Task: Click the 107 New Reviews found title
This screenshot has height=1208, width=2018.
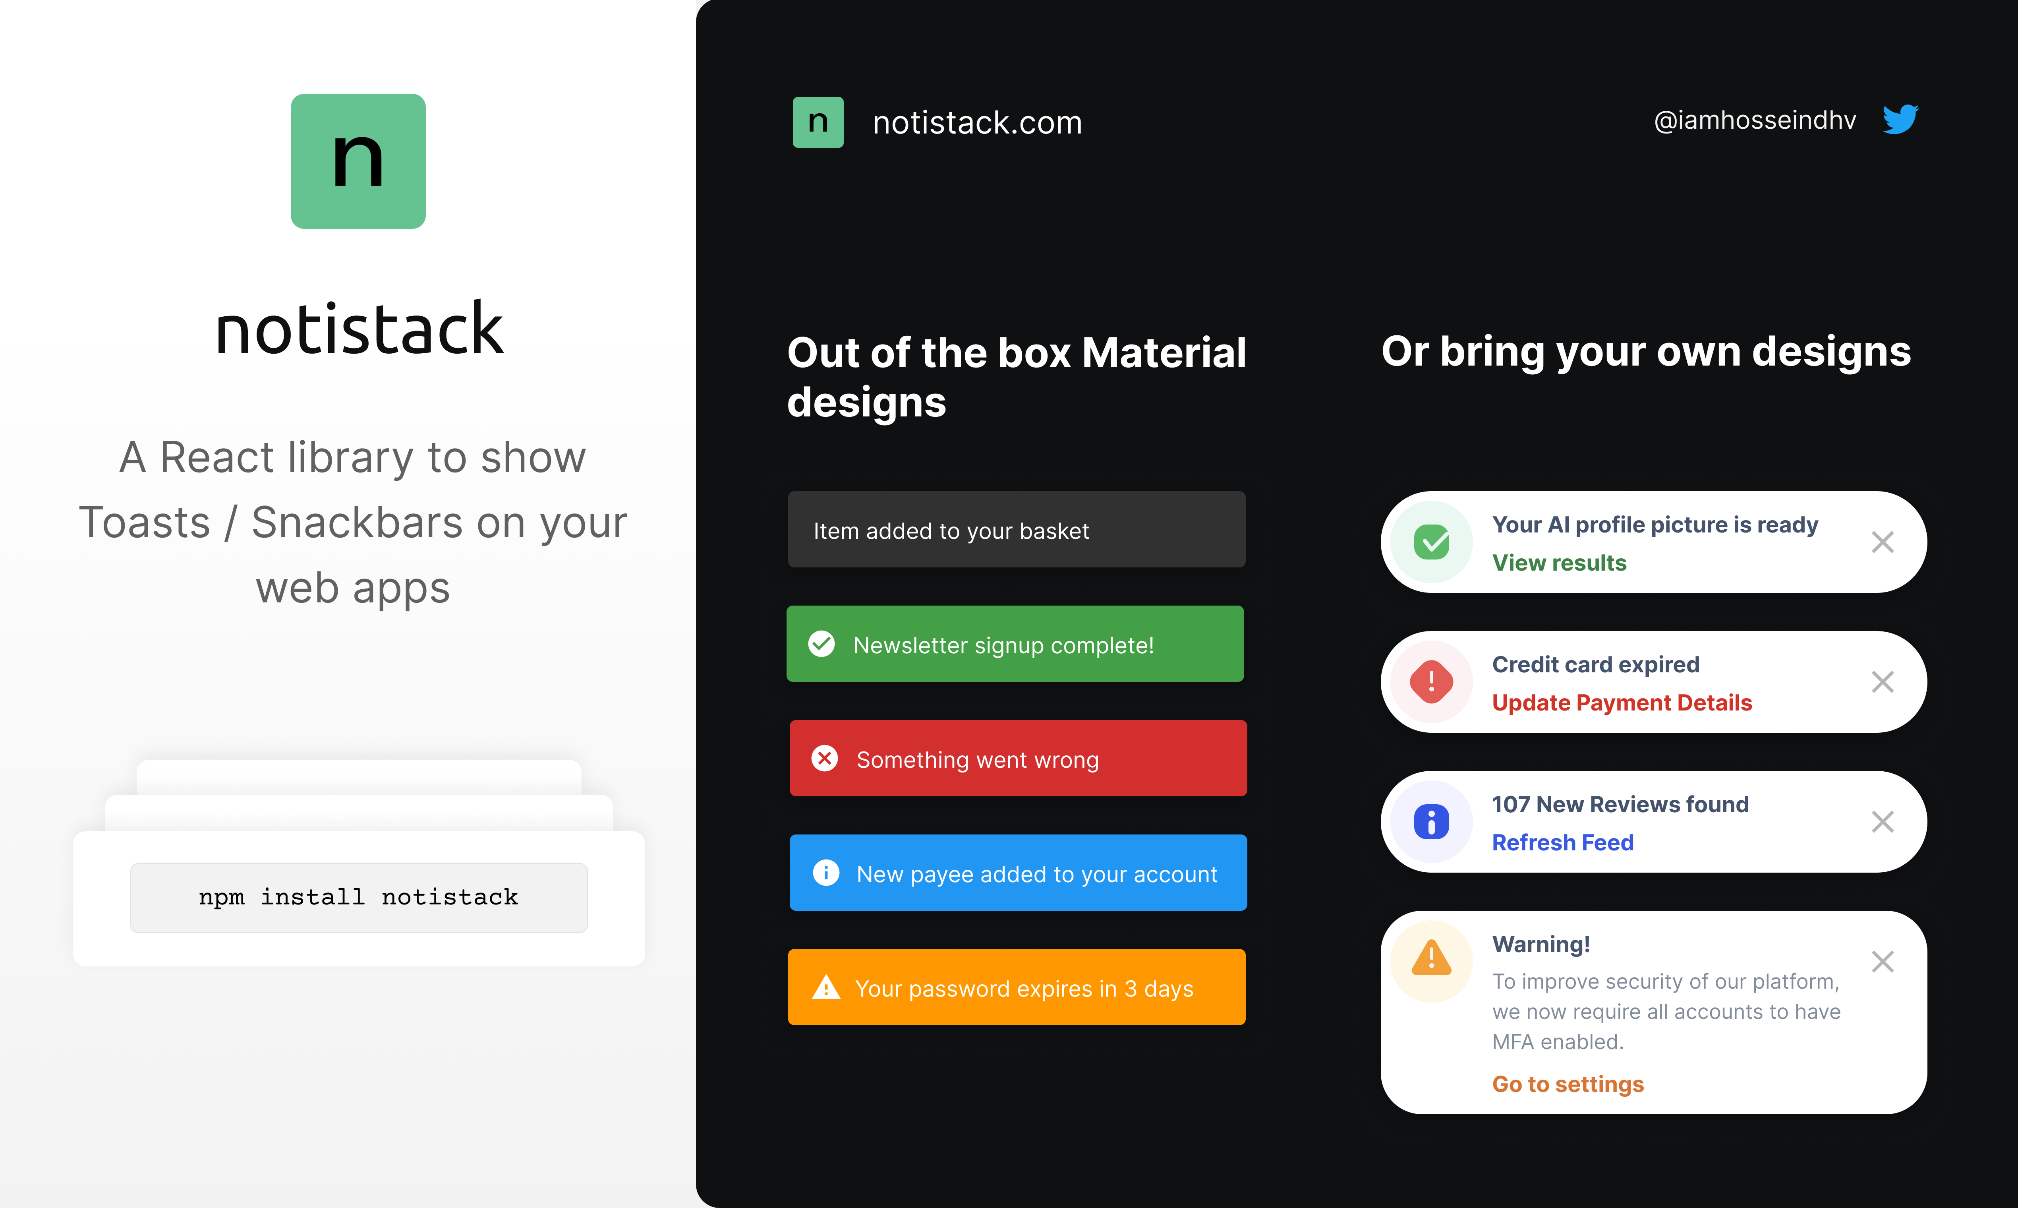Action: point(1620,804)
